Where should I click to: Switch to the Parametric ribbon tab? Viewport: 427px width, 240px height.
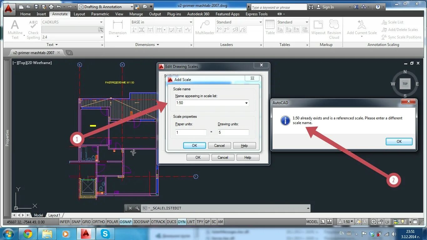point(100,14)
